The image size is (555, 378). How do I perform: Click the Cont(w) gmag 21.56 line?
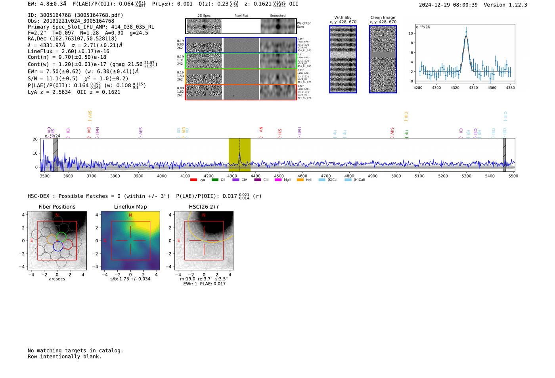coord(92,64)
